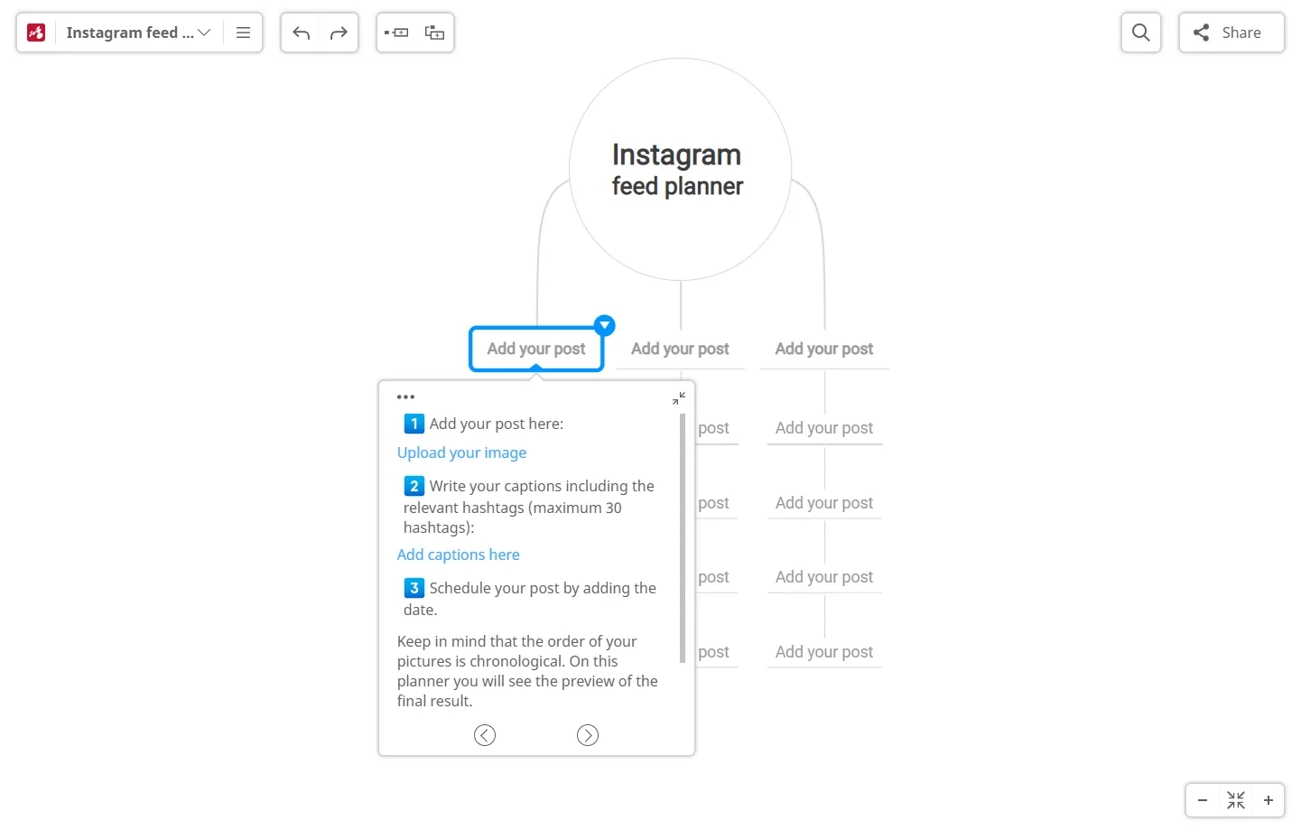This screenshot has width=1301, height=830.
Task: Go to next note arrow
Action: click(588, 735)
